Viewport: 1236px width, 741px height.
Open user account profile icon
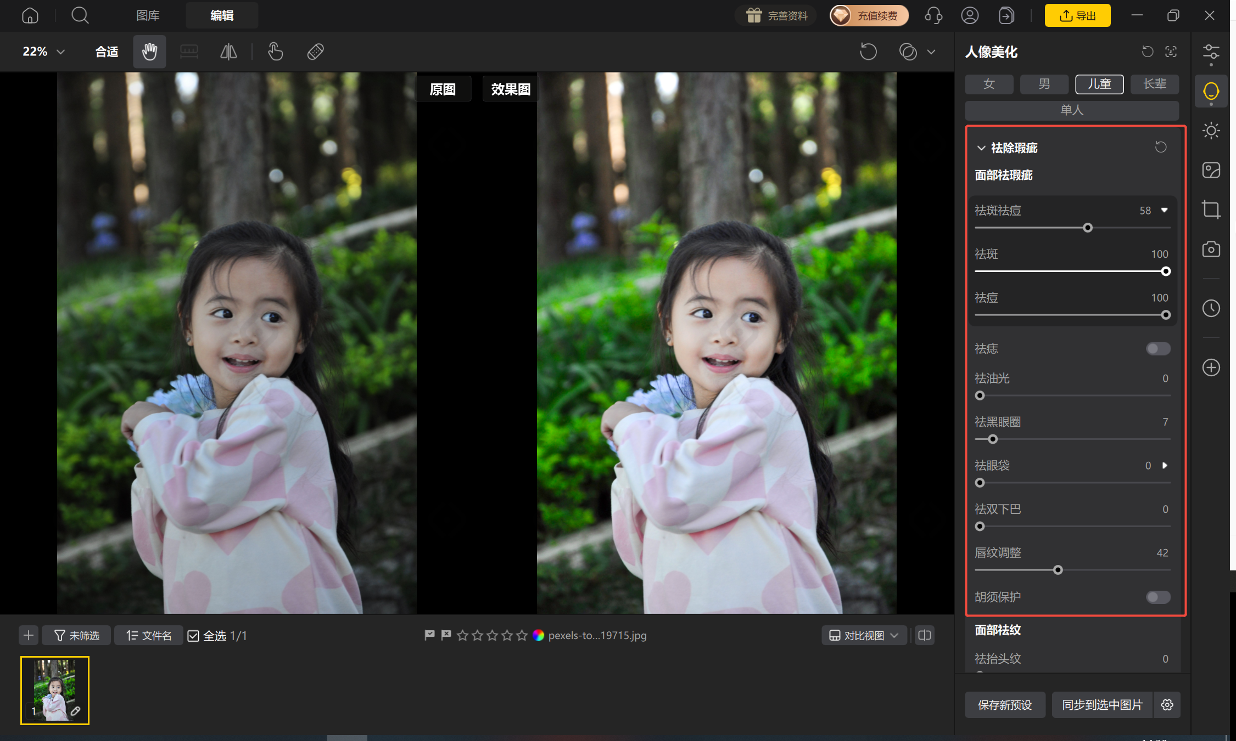pos(970,15)
